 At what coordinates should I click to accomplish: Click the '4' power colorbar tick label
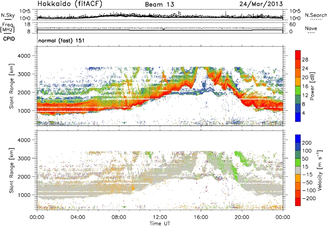point(304,113)
